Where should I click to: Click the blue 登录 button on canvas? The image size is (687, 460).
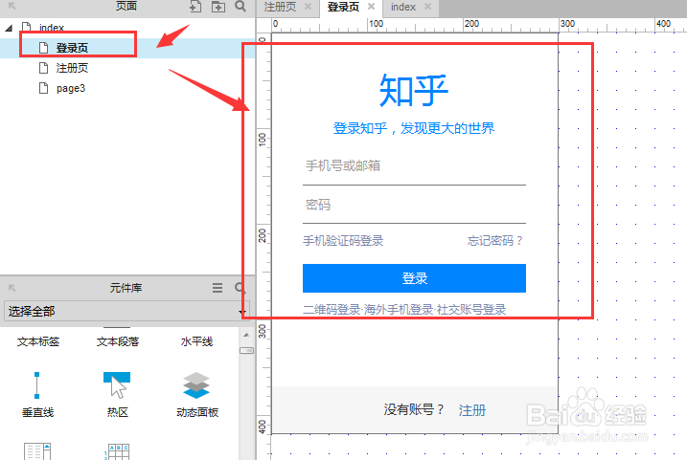pos(414,278)
